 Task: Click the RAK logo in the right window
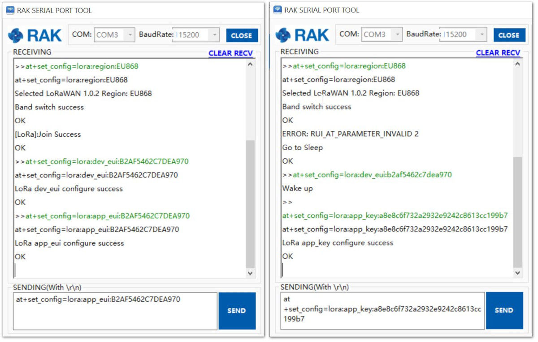302,35
